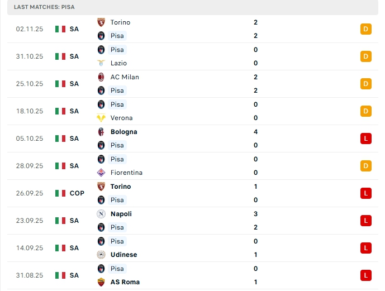Image resolution: width=385 pixels, height=291 pixels.
Task: Open the AS Roma team link
Action: tap(125, 282)
